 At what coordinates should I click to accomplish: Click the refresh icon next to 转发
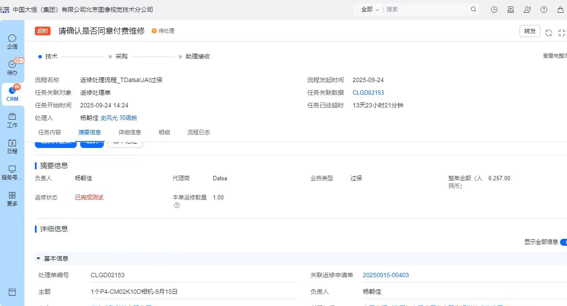[x=549, y=33]
